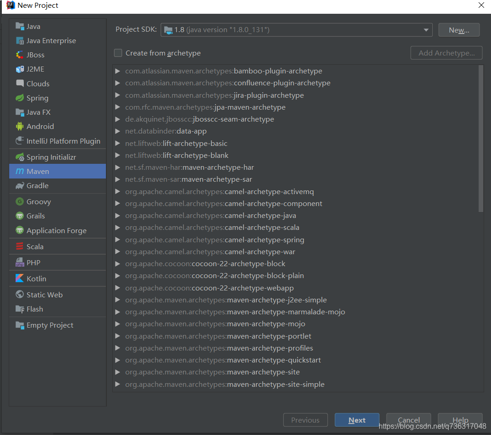
Task: Click the Spring leaf icon
Action: point(20,98)
